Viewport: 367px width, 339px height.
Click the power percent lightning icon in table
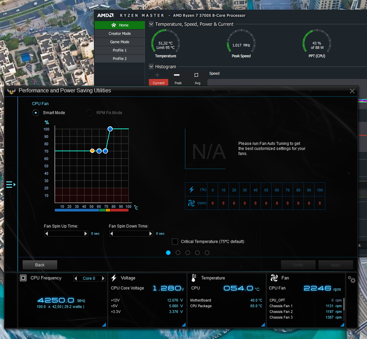(192, 189)
